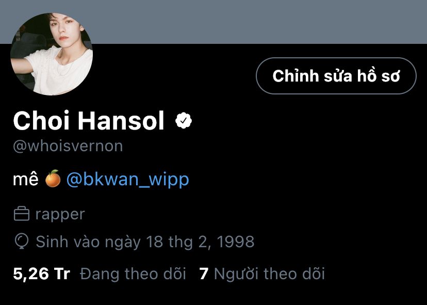Image resolution: width=427 pixels, height=305 pixels.
Task: Click the briefcase occupation icon
Action: (x=22, y=214)
